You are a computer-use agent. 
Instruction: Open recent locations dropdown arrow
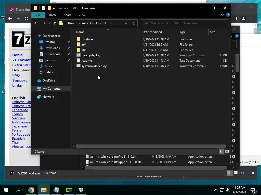coord(49,23)
